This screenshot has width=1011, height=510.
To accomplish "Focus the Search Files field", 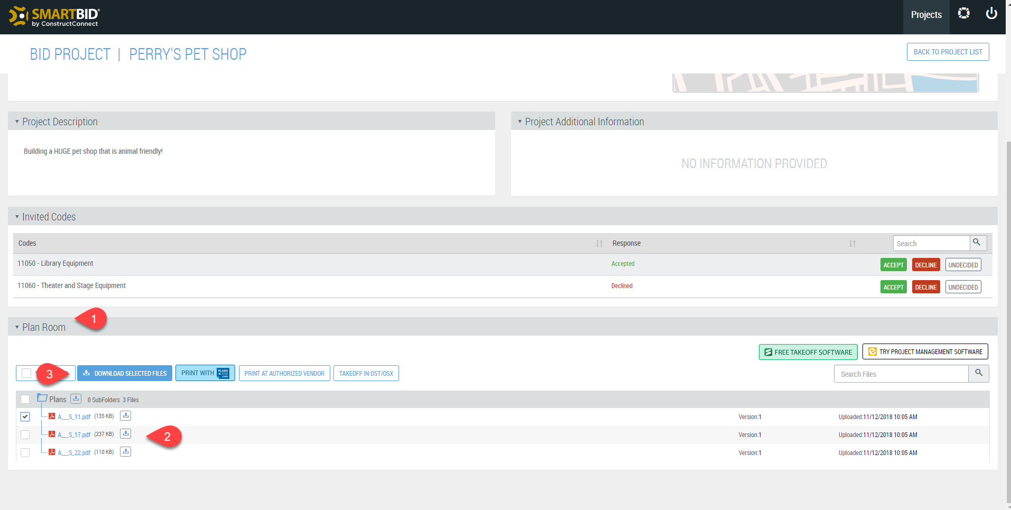I will tap(901, 374).
